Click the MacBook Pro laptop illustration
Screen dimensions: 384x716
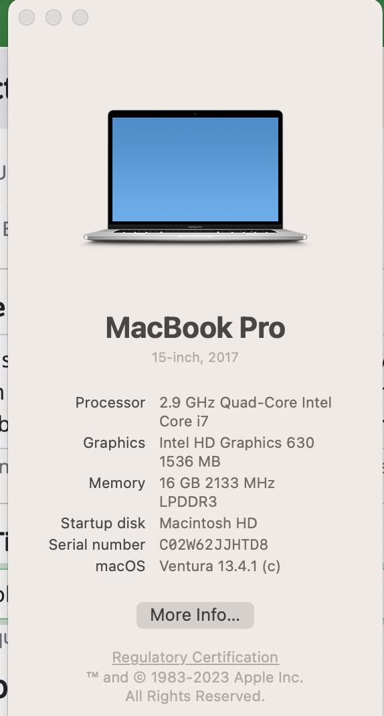(x=195, y=176)
